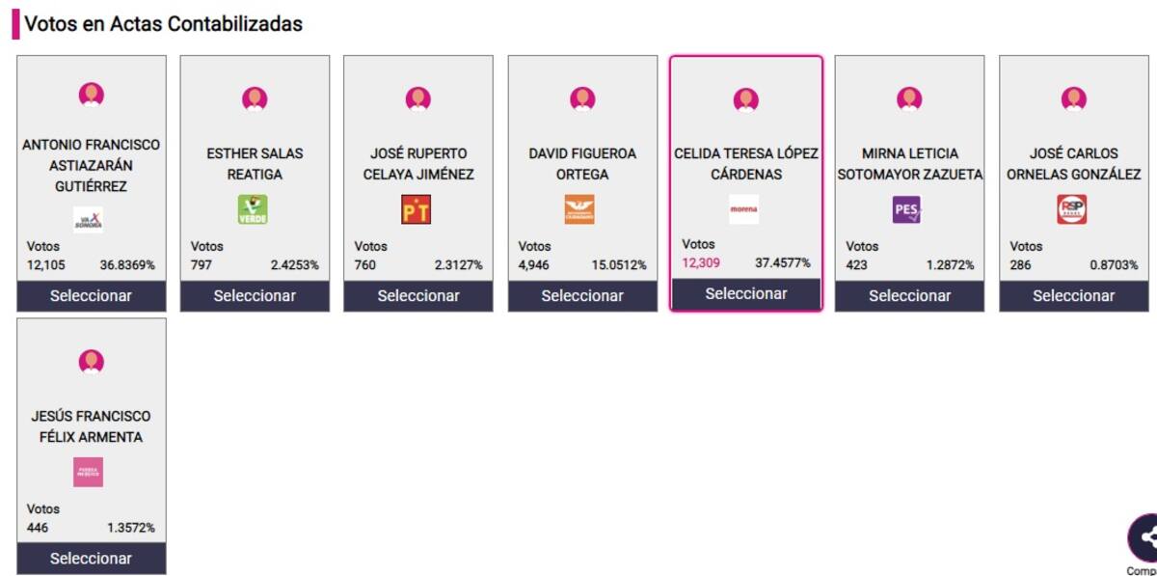This screenshot has height=576, width=1157.
Task: Click Celida Teresa López Cárdenas's 12,309 vote count
Action: (702, 262)
